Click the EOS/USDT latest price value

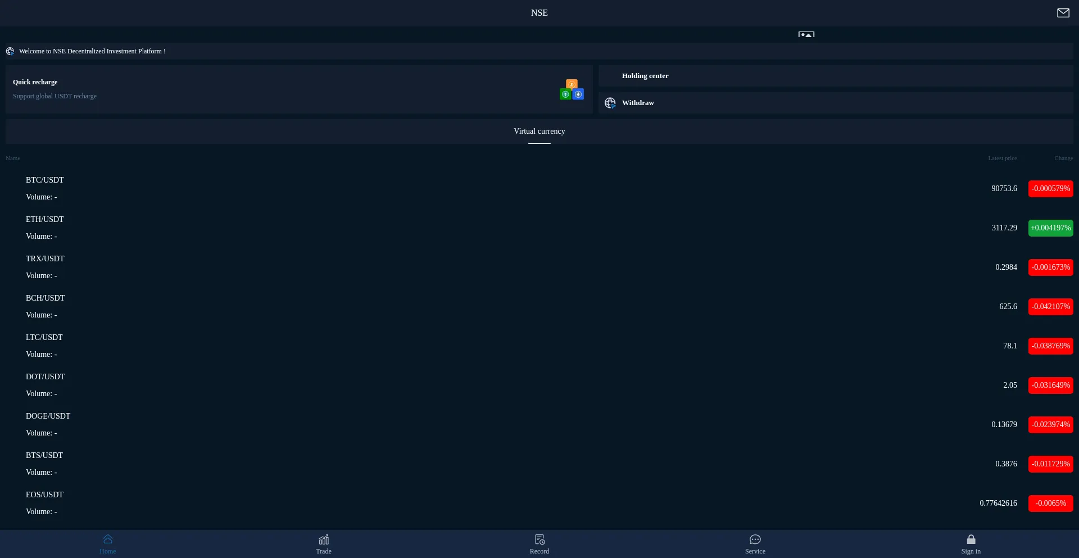click(998, 503)
